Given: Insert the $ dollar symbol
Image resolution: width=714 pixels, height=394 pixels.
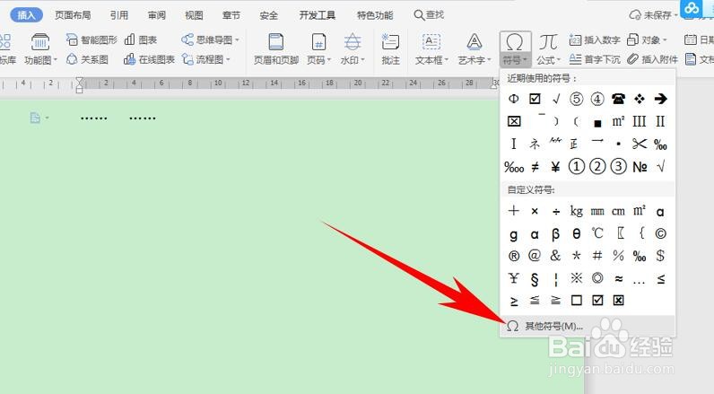Looking at the screenshot, I should tap(660, 256).
